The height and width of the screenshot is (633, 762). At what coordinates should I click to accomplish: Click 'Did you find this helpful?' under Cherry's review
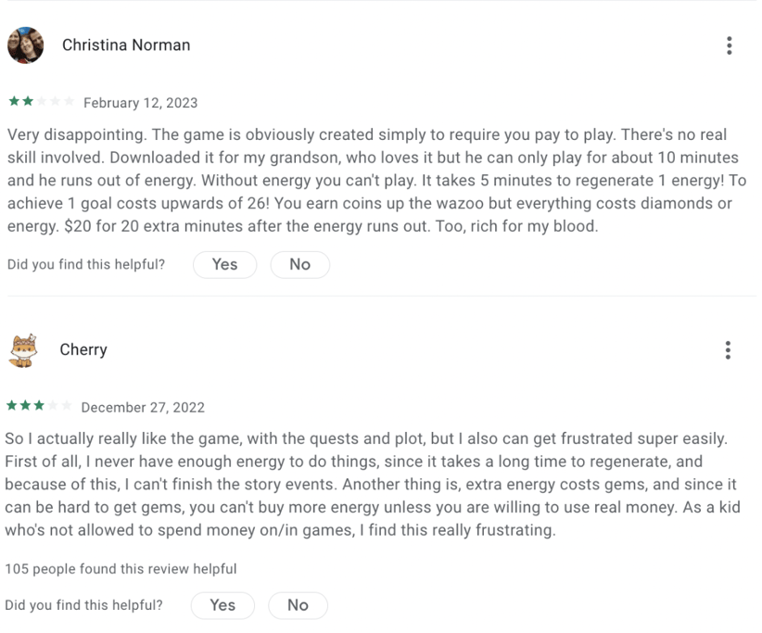point(83,605)
